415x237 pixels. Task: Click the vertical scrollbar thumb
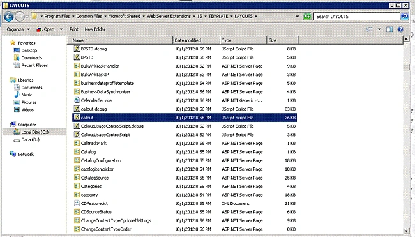point(406,67)
